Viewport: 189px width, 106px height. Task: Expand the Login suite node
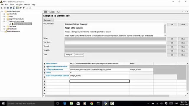pyautogui.click(x=4, y=16)
